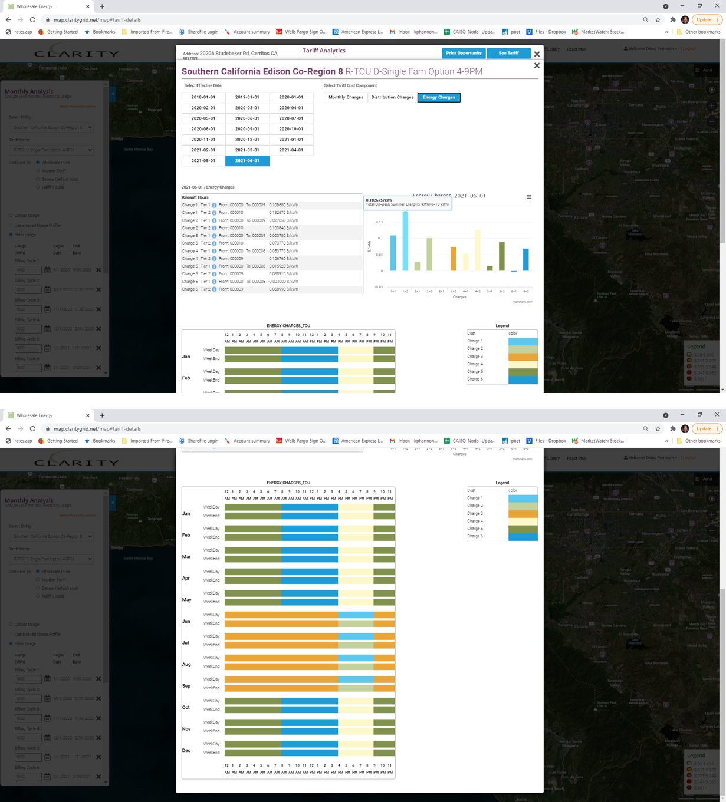Select Another Tariff radio in bottom window
This screenshot has width=726, height=802.
38,580
